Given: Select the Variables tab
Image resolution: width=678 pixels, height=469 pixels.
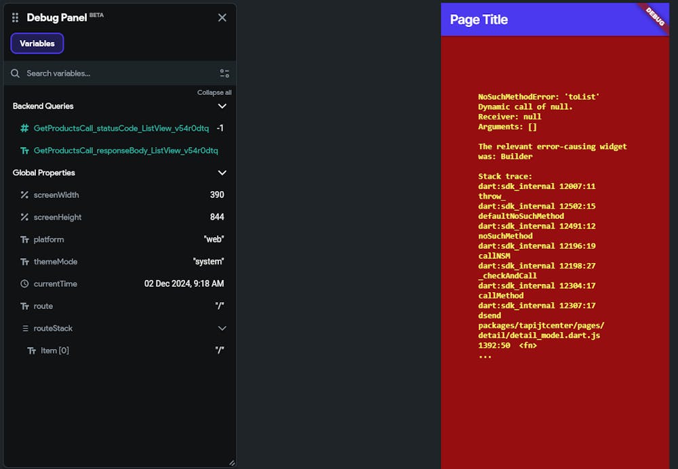Looking at the screenshot, I should (x=37, y=43).
